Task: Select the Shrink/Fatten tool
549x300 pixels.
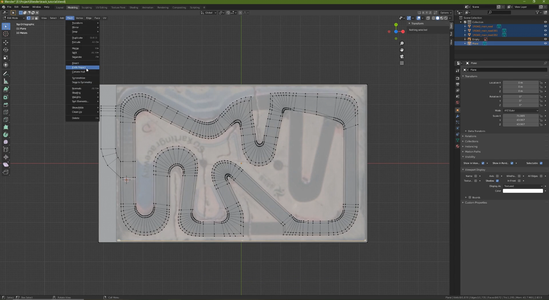Action: point(6,157)
